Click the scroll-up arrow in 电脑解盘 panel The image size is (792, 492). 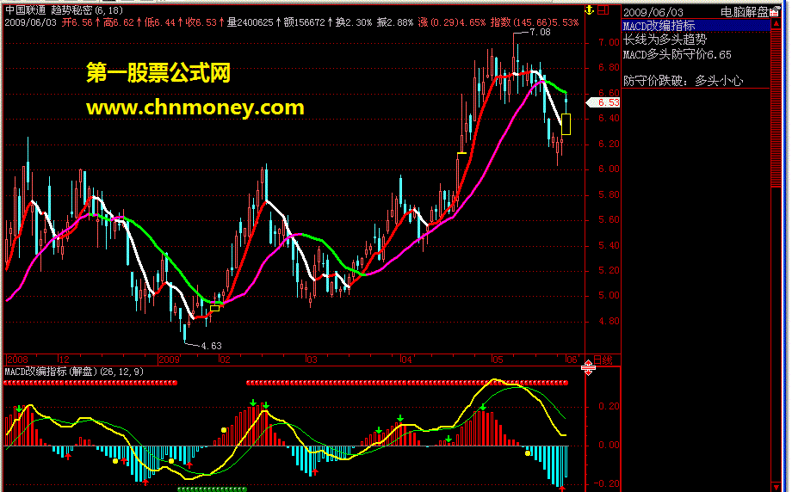(x=776, y=24)
